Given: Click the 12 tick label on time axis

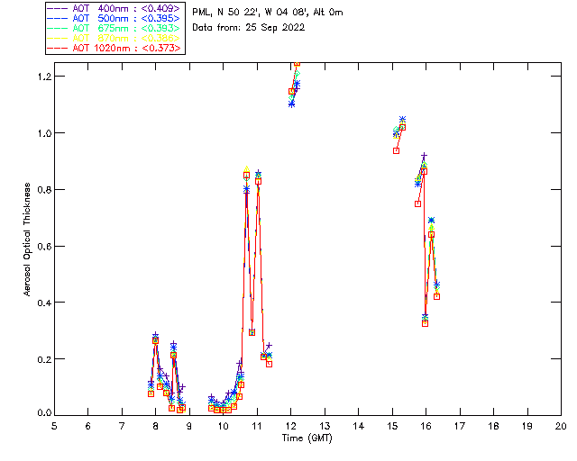Looking at the screenshot, I should [290, 425].
